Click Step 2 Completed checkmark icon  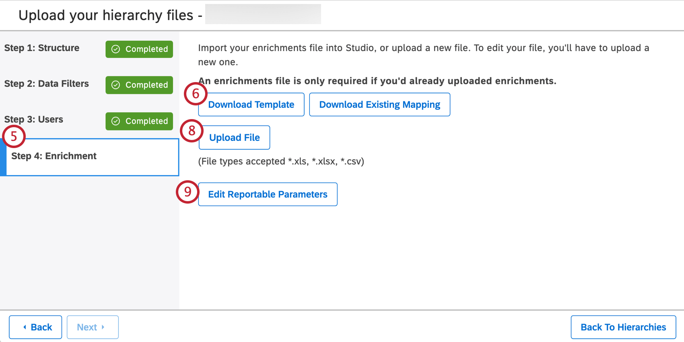[116, 85]
